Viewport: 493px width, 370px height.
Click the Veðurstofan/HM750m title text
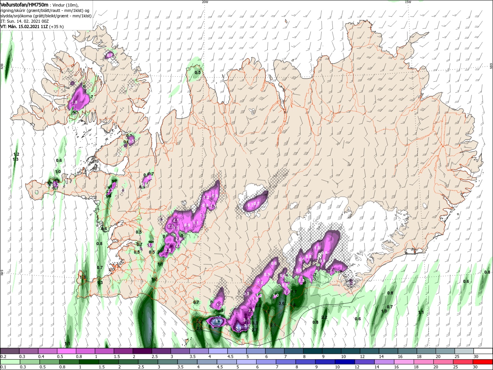pyautogui.click(x=24, y=4)
